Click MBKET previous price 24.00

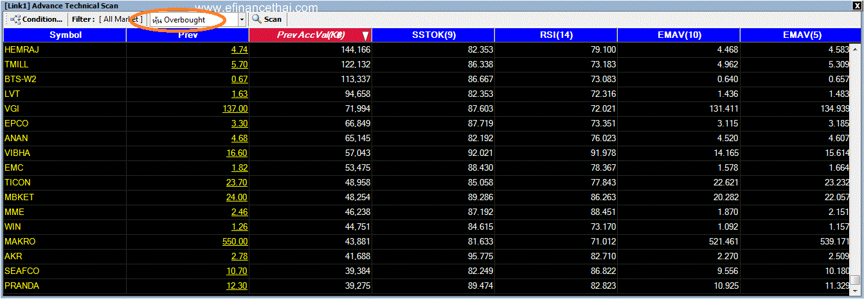click(x=237, y=197)
